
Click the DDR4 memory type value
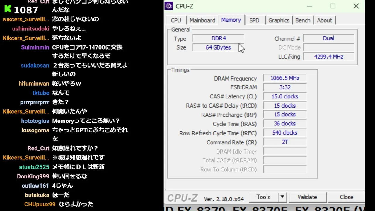pyautogui.click(x=218, y=38)
